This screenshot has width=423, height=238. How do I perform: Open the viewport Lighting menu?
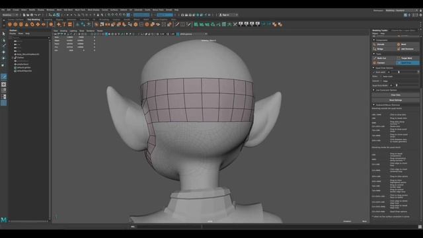click(73, 31)
